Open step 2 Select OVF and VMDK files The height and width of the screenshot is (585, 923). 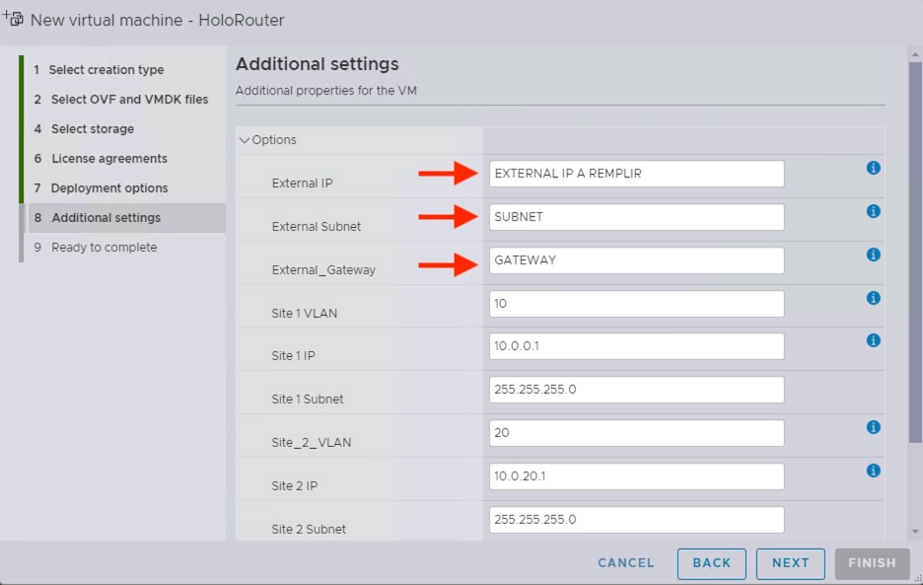129,100
